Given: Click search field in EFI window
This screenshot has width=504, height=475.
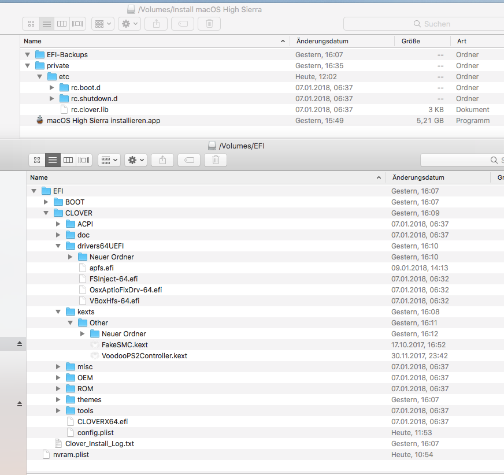Looking at the screenshot, I should (462, 160).
